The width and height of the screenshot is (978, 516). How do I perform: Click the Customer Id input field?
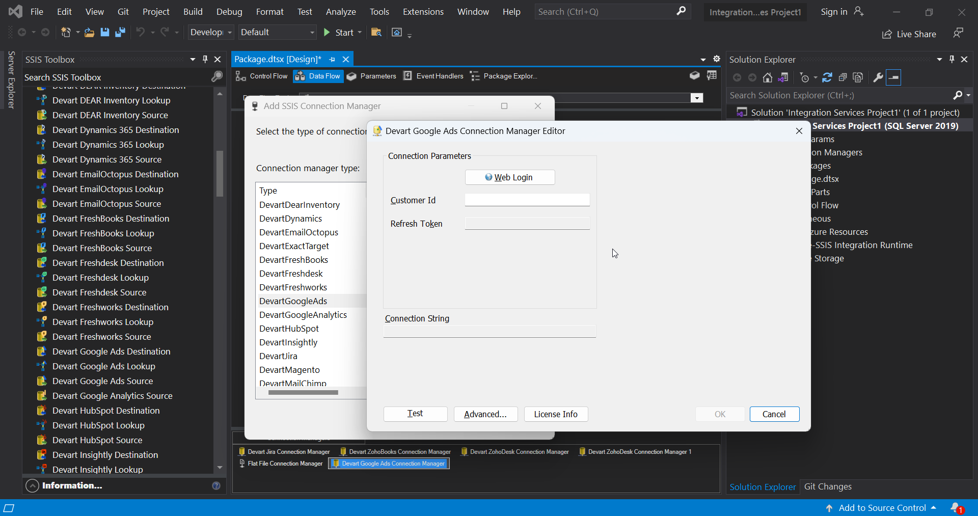[x=527, y=200]
